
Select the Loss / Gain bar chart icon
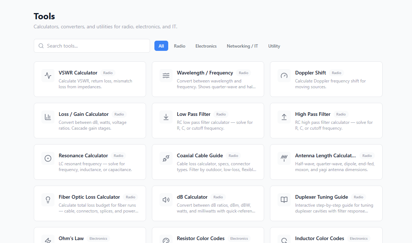[x=48, y=117]
